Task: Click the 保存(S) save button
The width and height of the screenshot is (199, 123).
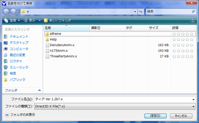Action: (155, 116)
